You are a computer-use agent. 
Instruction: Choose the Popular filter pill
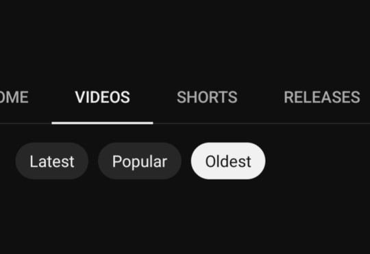[x=140, y=161]
